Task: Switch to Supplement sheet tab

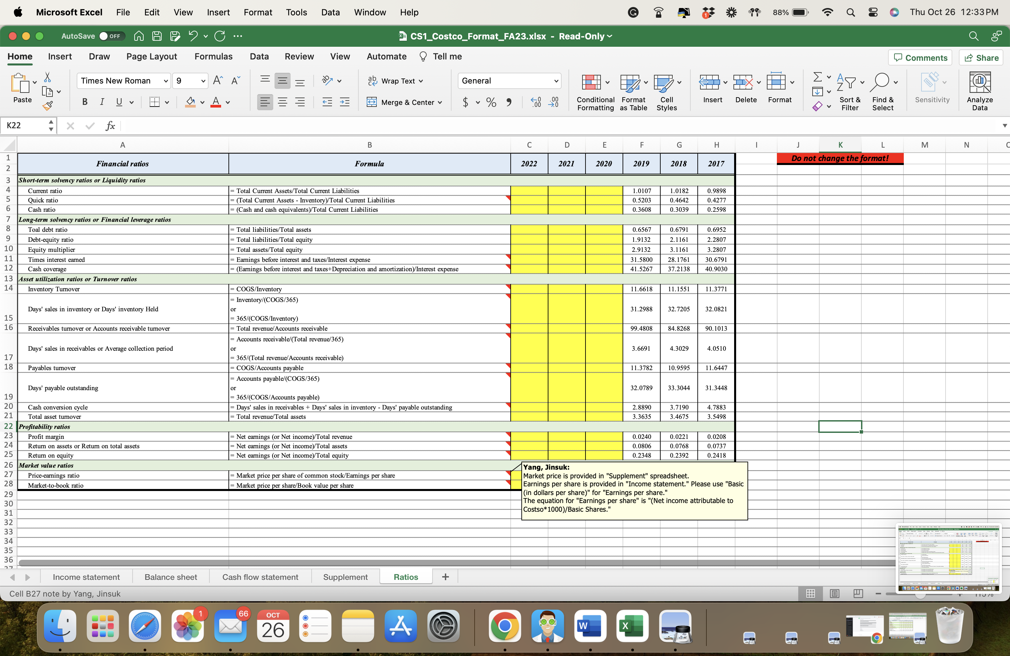Action: click(x=345, y=577)
